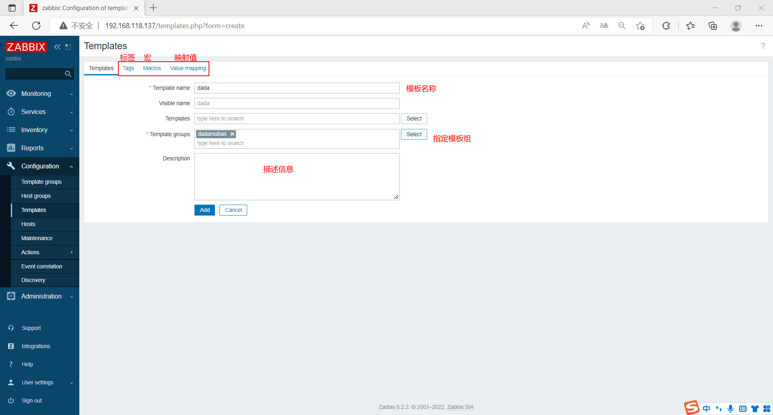
Task: Click the Cancel button
Action: coord(233,210)
